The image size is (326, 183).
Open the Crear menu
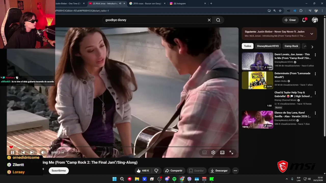(x=290, y=20)
